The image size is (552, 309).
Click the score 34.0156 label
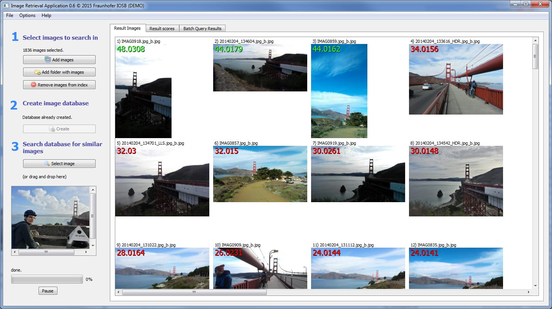click(x=424, y=49)
